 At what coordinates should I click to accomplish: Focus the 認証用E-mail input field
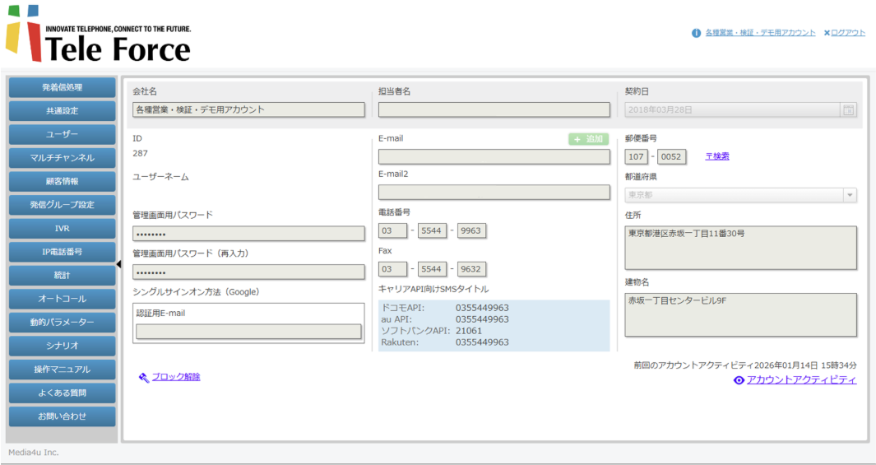[248, 332]
